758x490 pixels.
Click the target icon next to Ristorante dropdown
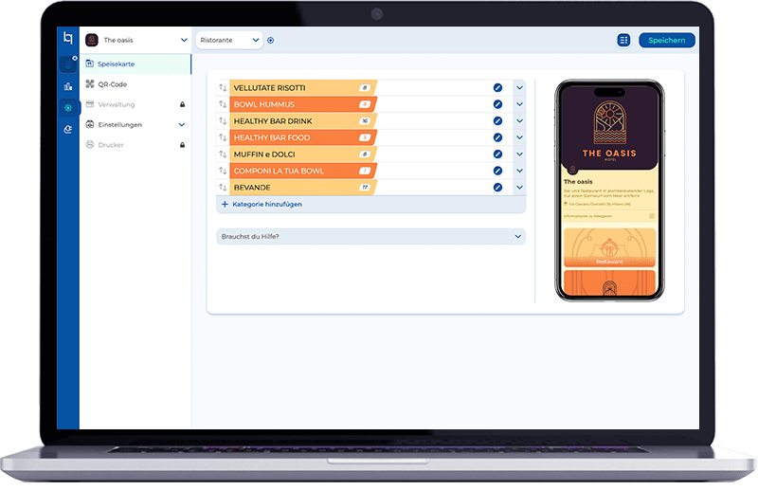tap(271, 41)
